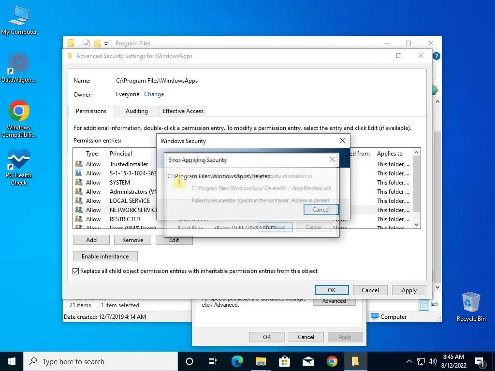Close the Windows Security dialog

pos(343,141)
